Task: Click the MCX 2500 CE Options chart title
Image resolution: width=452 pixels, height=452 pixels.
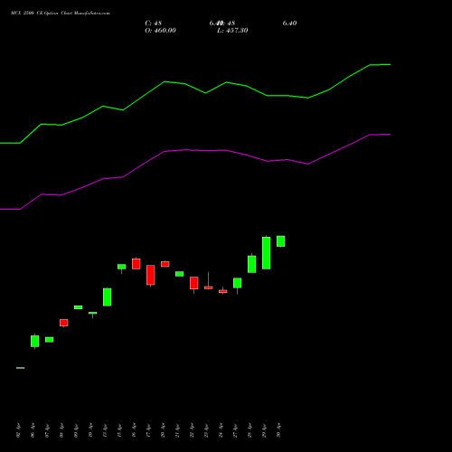Action: tap(61, 14)
